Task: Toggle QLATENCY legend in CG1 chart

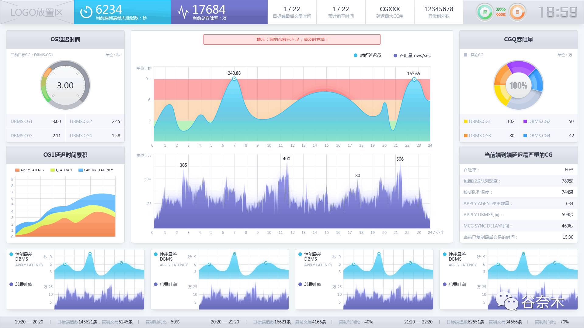Action: [x=61, y=170]
